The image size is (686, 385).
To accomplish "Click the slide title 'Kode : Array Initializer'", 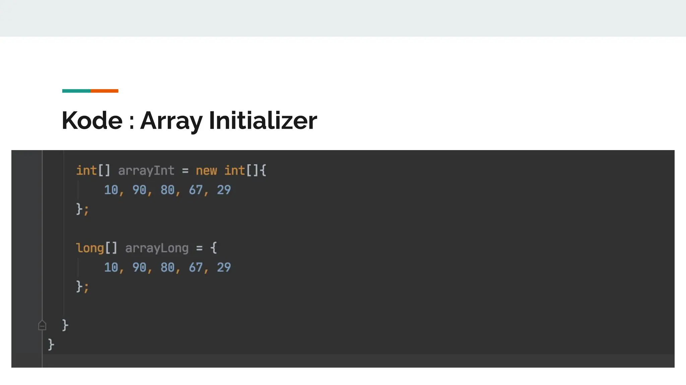I will click(x=189, y=121).
